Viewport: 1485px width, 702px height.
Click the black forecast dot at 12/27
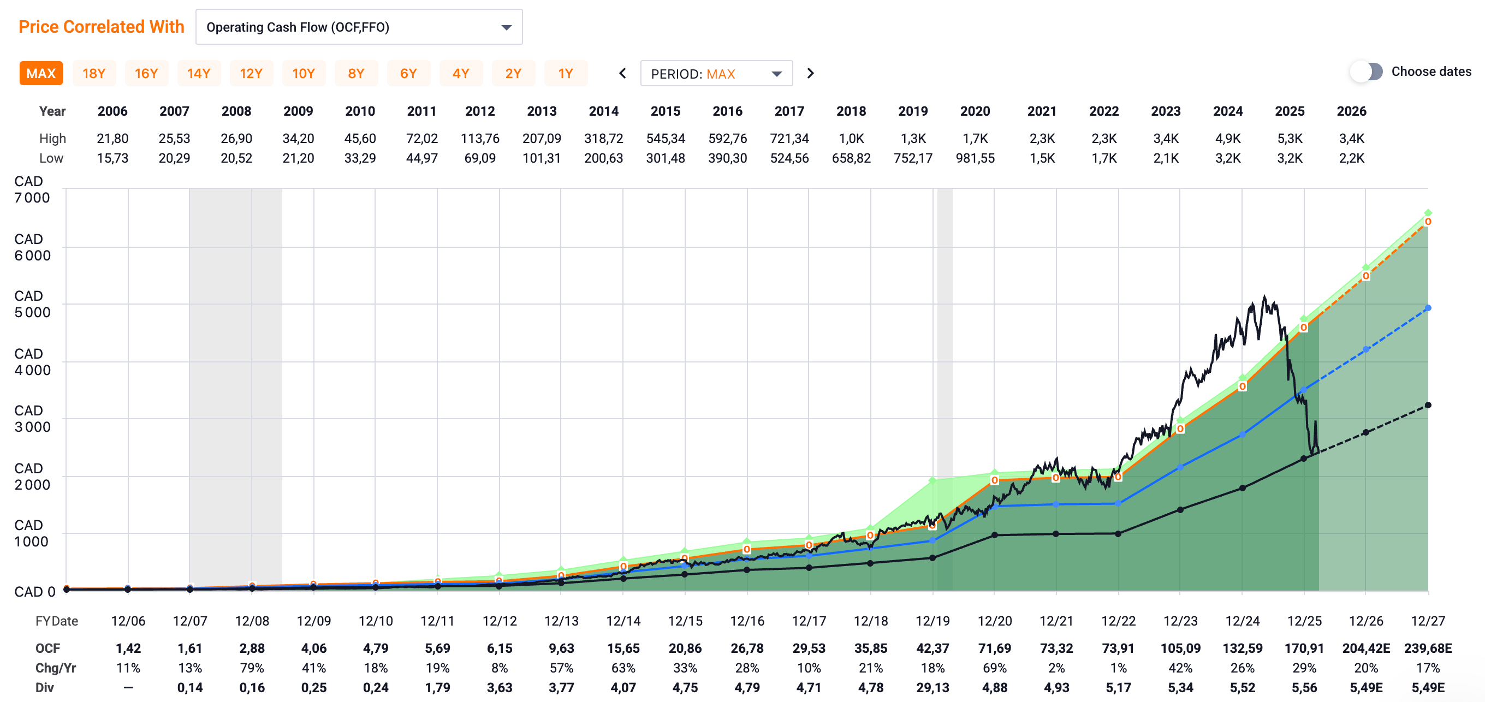pyautogui.click(x=1428, y=405)
